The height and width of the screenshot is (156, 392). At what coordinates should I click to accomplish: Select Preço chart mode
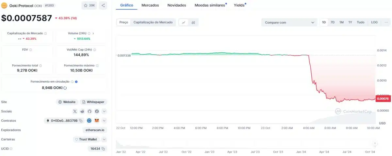[x=124, y=22]
